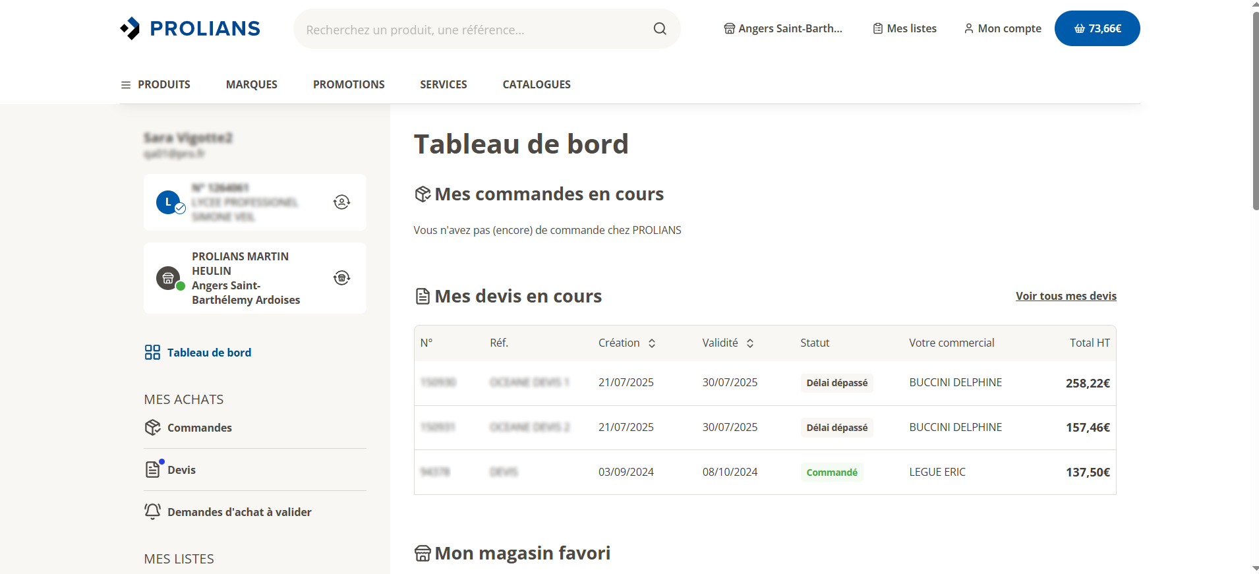Image resolution: width=1259 pixels, height=574 pixels.
Task: Open the PRODUITS hamburger menu icon
Action: coord(126,85)
